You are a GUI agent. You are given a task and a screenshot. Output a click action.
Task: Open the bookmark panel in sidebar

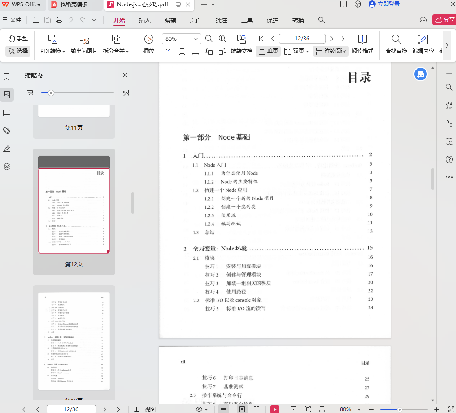click(x=7, y=77)
